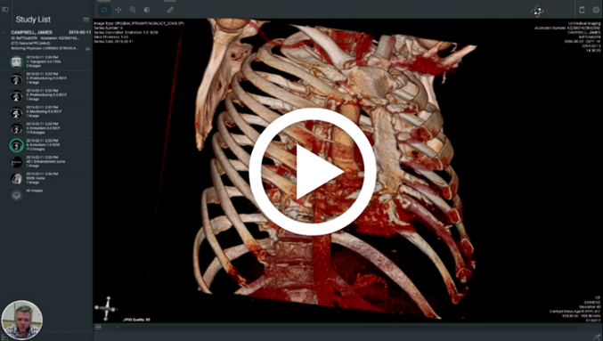Play the video with the large play button
Image resolution: width=603 pixels, height=341 pixels.
[x=313, y=172]
